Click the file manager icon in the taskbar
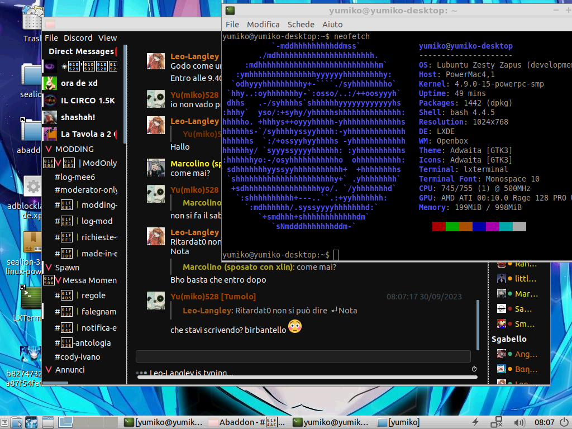Viewport: 572px width, 429px height. 16,422
